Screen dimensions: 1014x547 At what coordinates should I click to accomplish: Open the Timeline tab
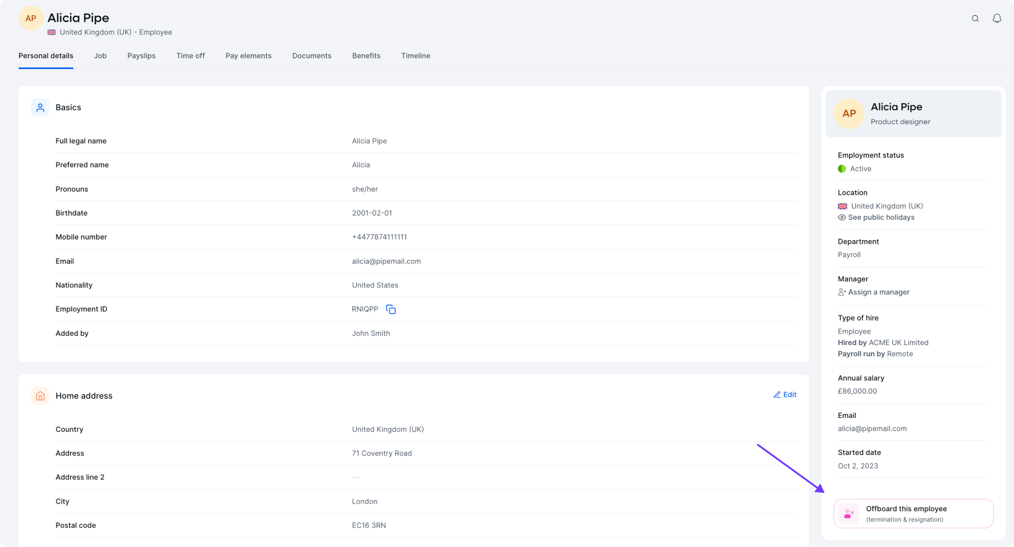point(415,56)
